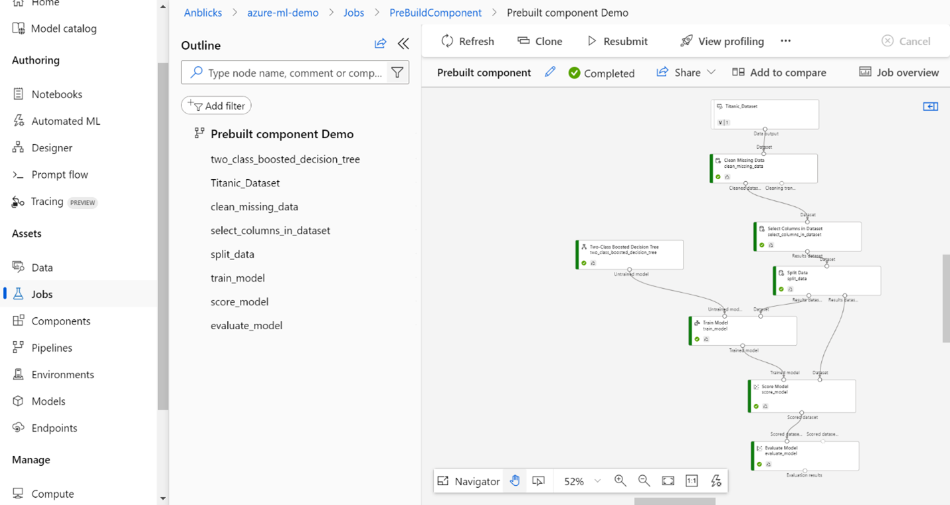Toggle right side panel icon on canvas
The width and height of the screenshot is (950, 505).
point(930,106)
